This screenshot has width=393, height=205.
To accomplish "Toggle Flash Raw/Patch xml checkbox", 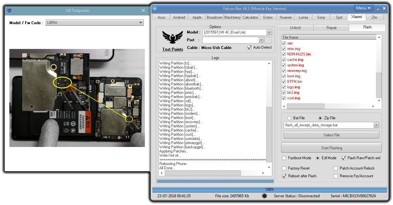I will [344, 158].
